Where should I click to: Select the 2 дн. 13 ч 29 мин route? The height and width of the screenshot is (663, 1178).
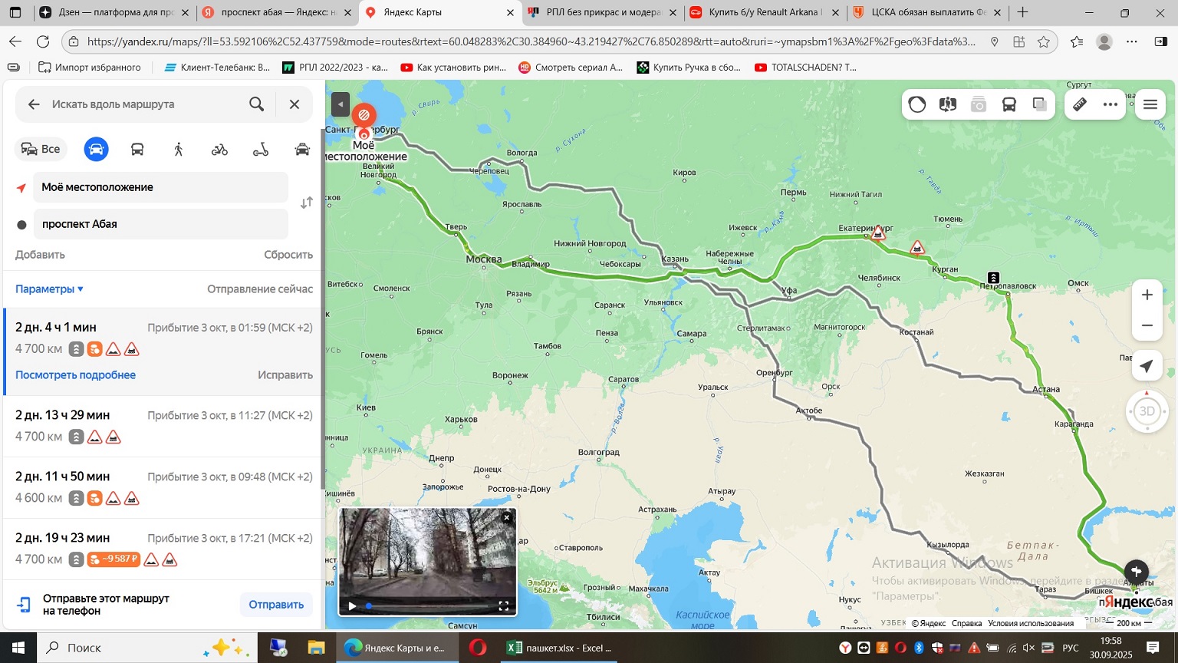click(x=163, y=426)
